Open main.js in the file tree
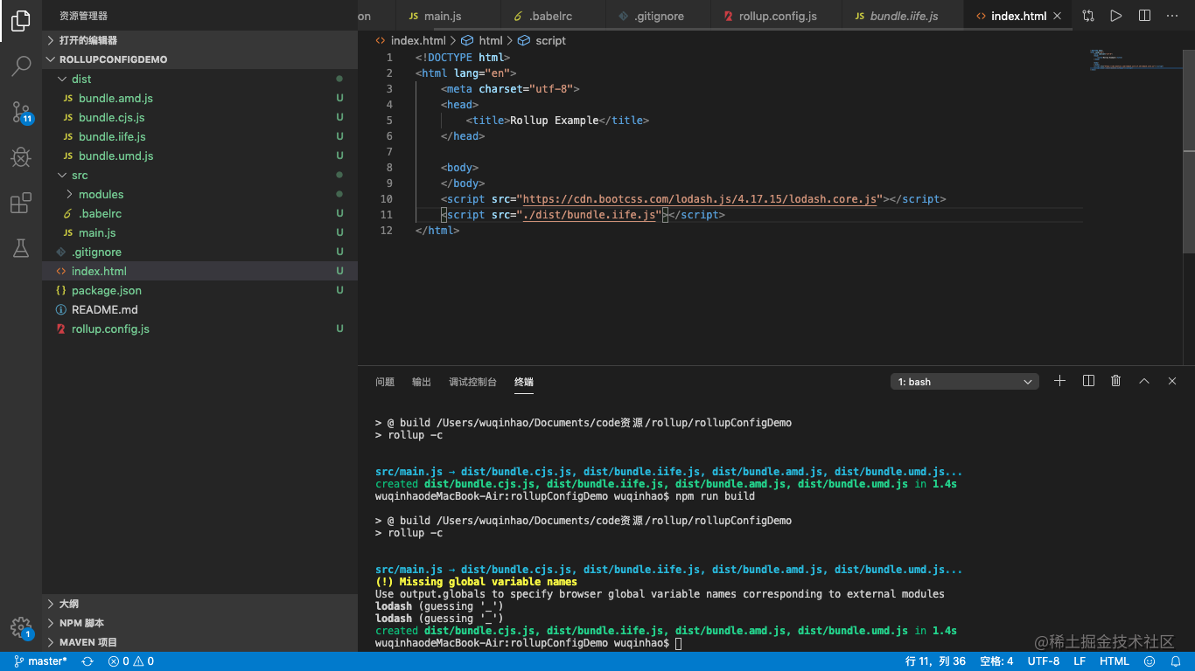The height and width of the screenshot is (671, 1195). 199,232
